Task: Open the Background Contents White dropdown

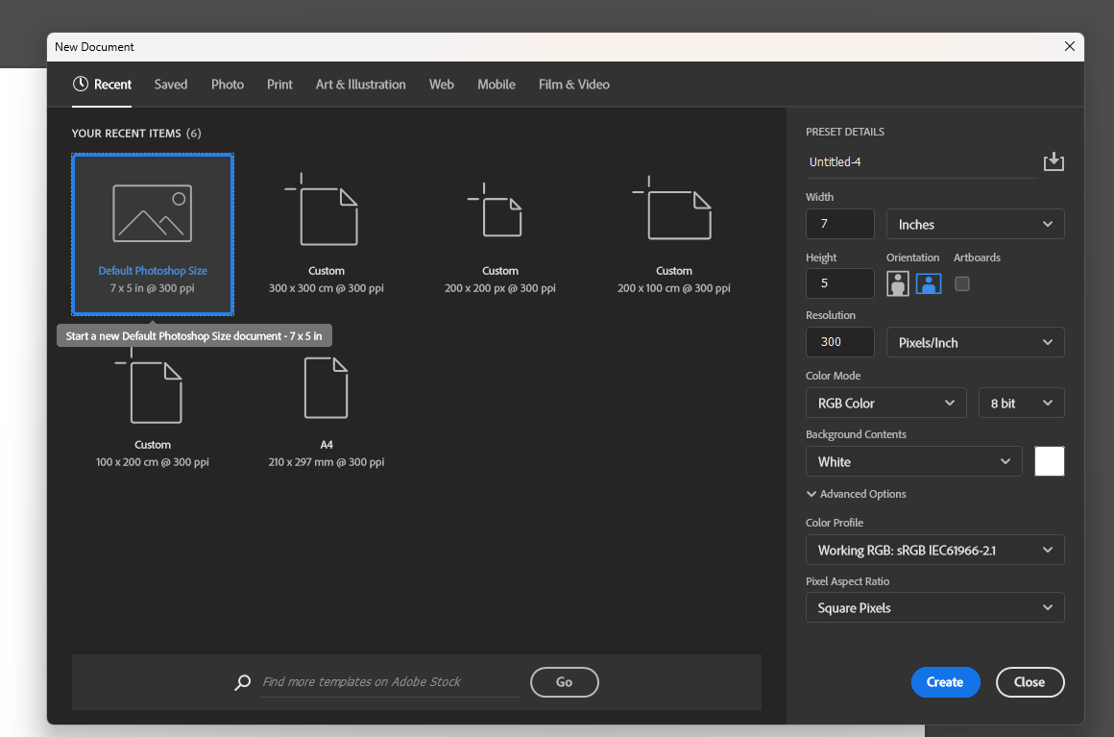Action: coord(913,462)
